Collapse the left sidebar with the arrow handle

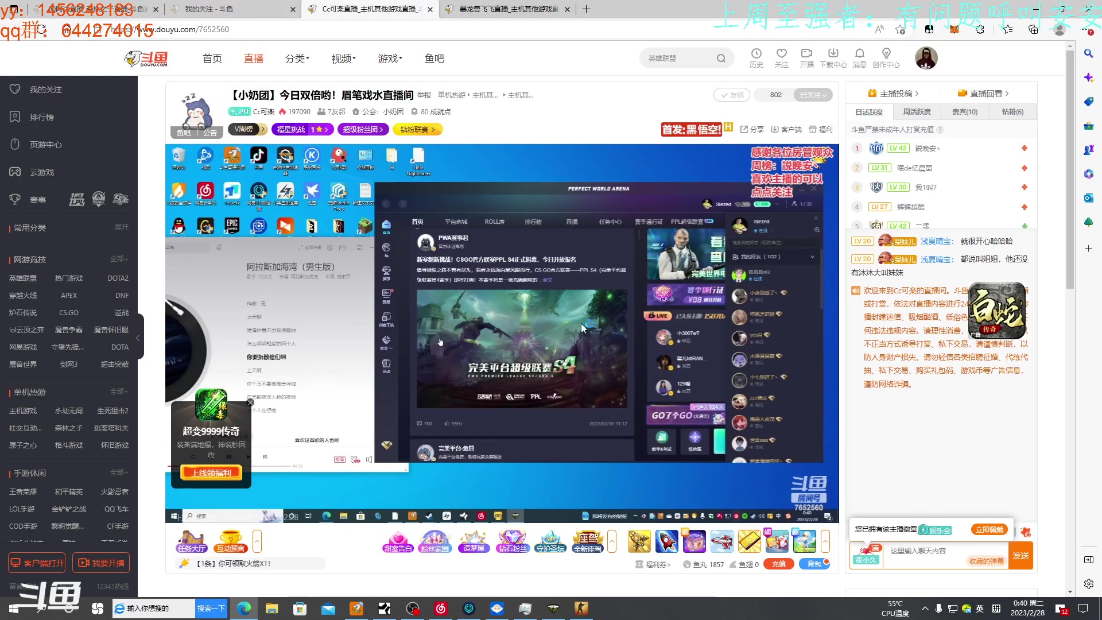point(138,338)
